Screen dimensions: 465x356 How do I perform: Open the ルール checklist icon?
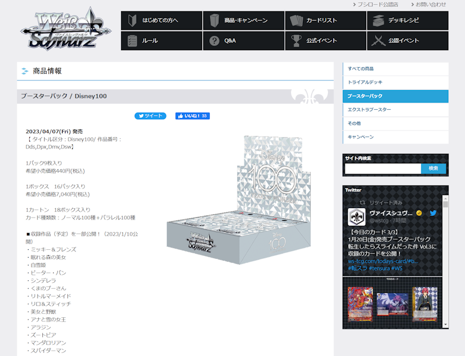[132, 41]
